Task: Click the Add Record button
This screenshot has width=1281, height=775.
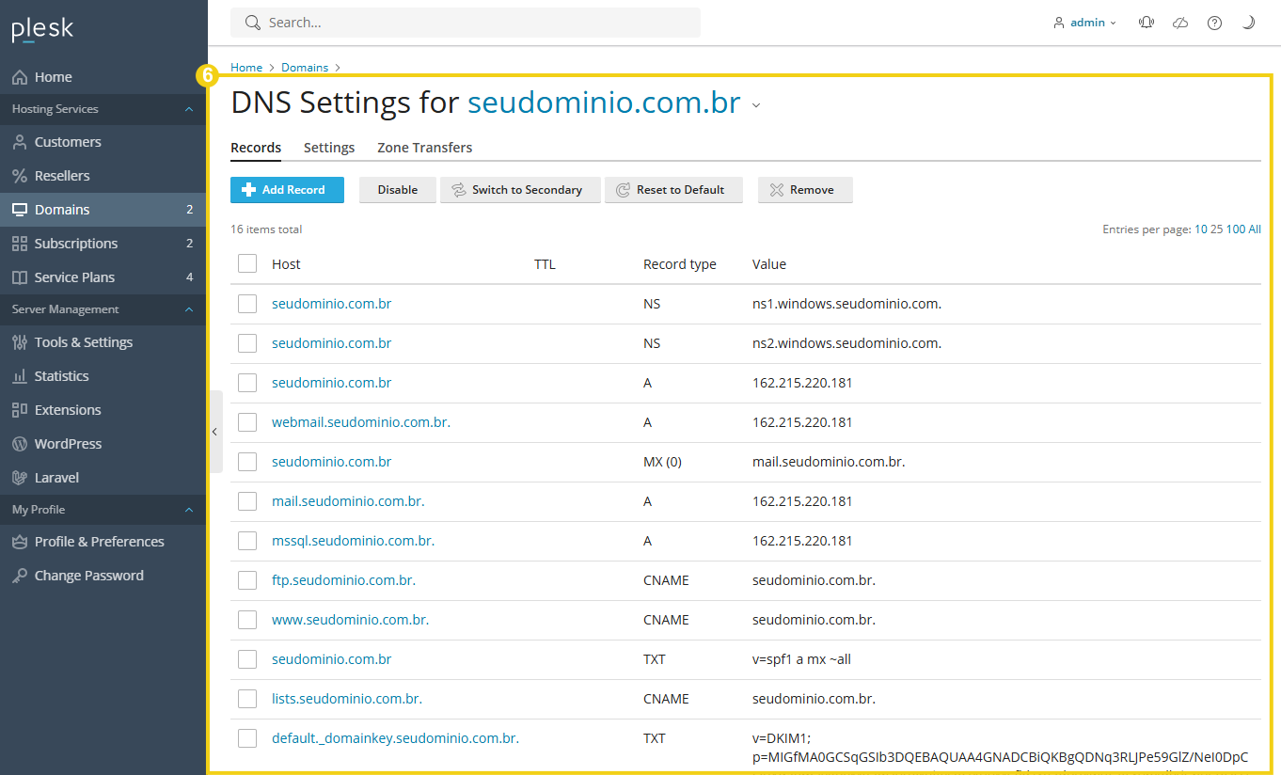Action: pyautogui.click(x=287, y=190)
